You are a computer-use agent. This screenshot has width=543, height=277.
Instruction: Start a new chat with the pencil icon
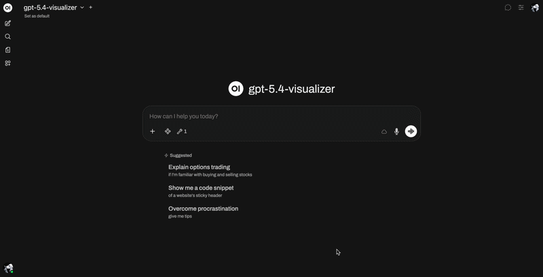7,24
